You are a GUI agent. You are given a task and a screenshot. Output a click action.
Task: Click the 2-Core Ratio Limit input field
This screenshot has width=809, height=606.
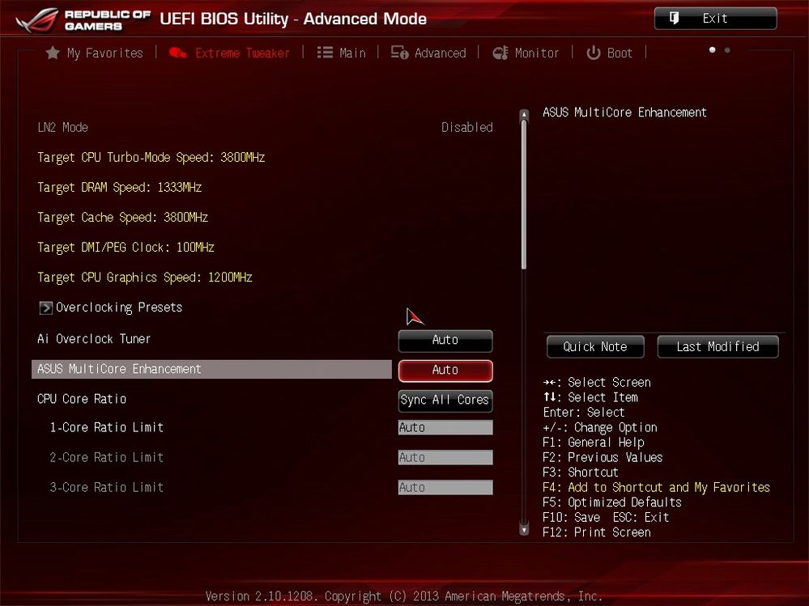click(445, 457)
